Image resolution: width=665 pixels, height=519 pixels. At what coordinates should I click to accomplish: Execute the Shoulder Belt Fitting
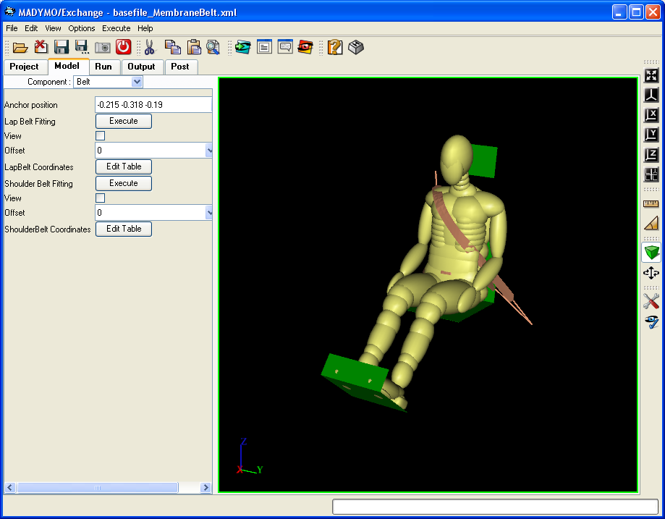(124, 183)
